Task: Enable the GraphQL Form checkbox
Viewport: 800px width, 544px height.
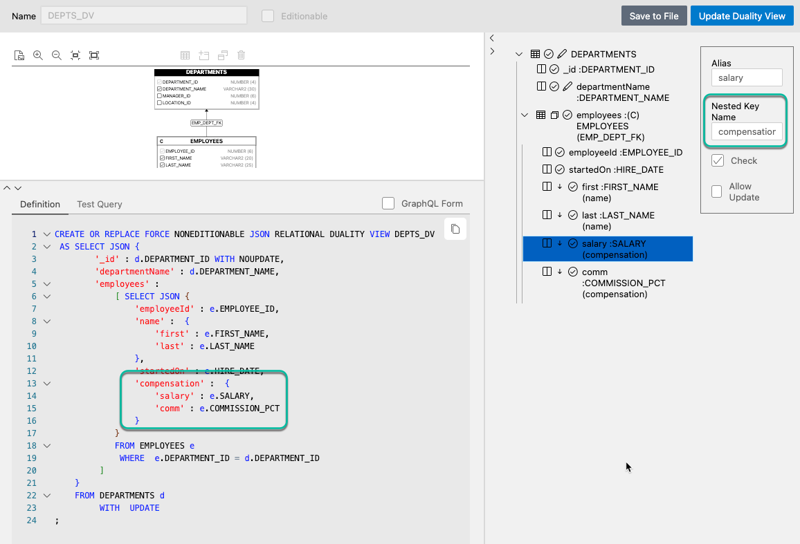Action: tap(388, 203)
